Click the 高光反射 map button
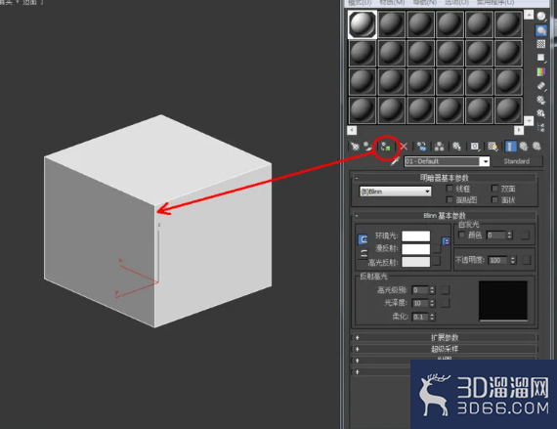Image resolution: width=557 pixels, height=429 pixels. (437, 261)
